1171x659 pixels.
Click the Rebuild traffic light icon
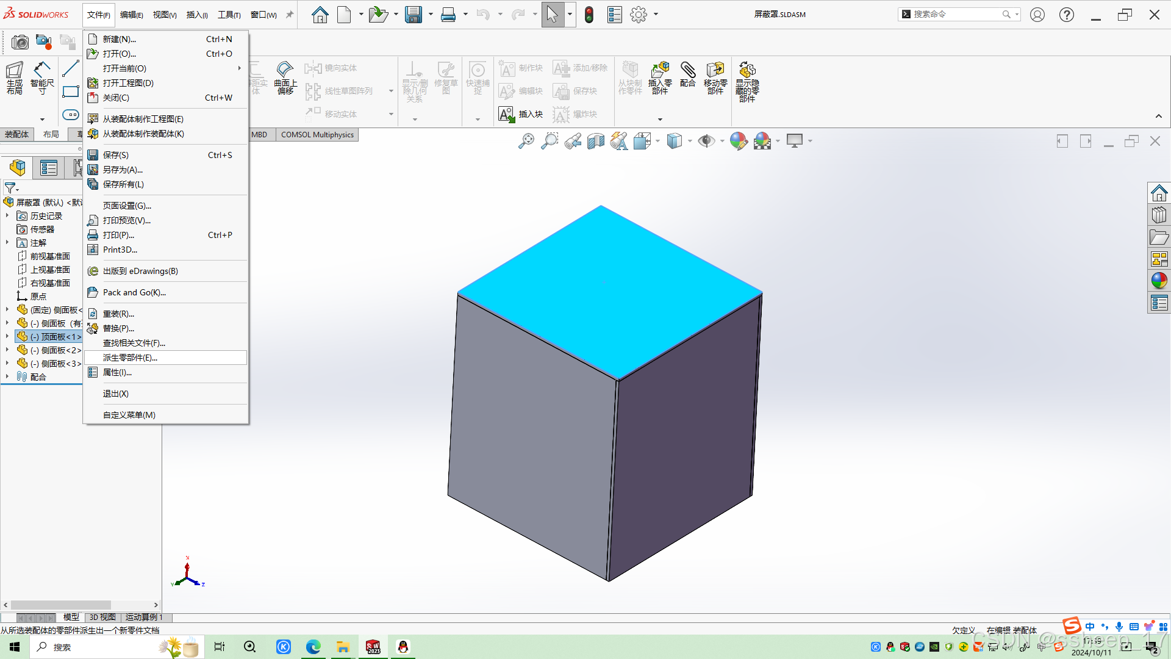point(589,15)
